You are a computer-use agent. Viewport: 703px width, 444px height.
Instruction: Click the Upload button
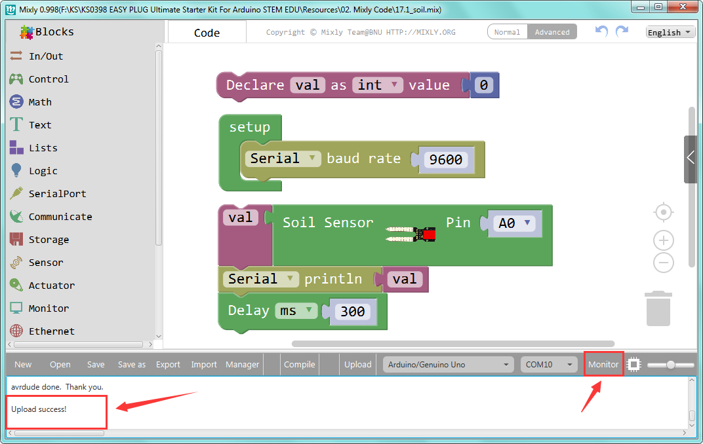click(358, 365)
